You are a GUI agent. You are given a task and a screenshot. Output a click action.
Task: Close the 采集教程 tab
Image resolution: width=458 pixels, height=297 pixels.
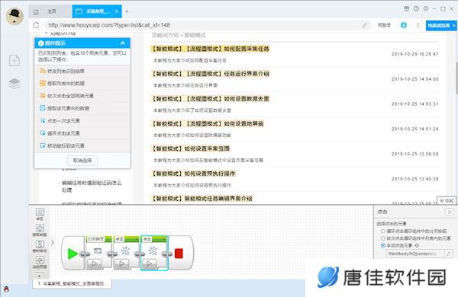[117, 11]
